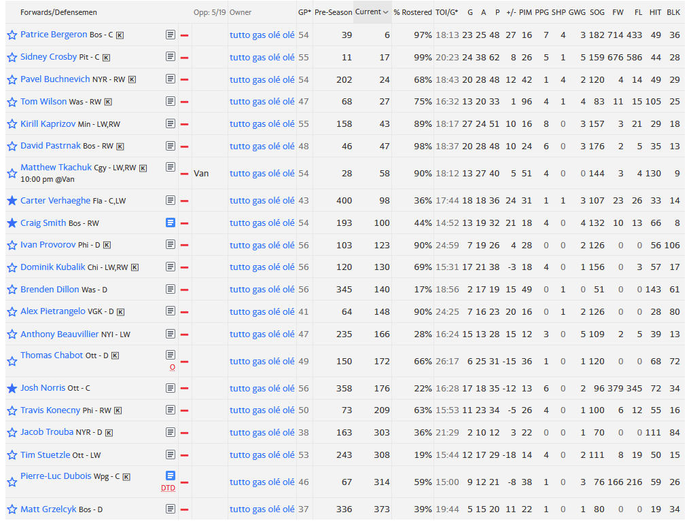The image size is (691, 521).
Task: Star David Pastrnak for the watchlist
Action: (x=12, y=147)
